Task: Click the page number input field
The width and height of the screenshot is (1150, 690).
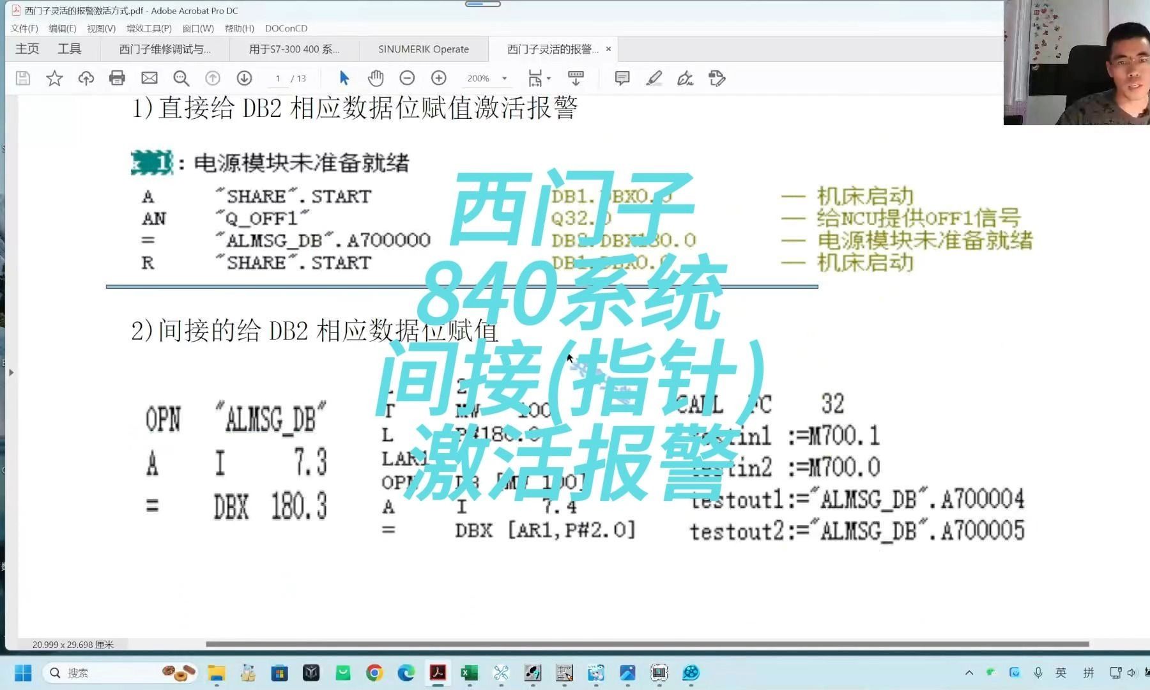Action: tap(278, 79)
